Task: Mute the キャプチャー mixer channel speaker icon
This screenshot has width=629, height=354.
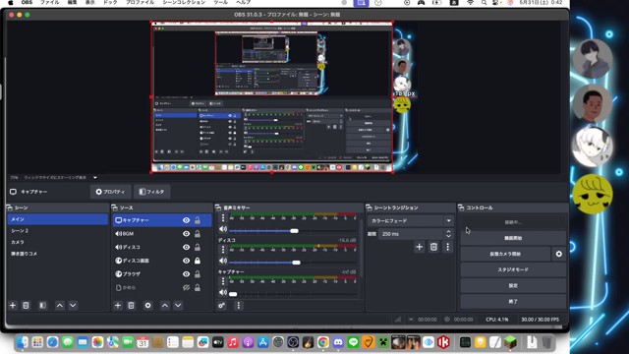Action: click(223, 293)
